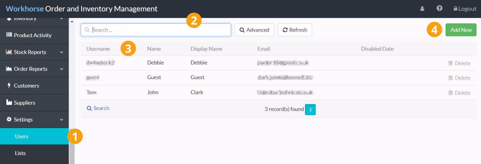
Task: Click the Workhorse brand title
Action: [25, 9]
